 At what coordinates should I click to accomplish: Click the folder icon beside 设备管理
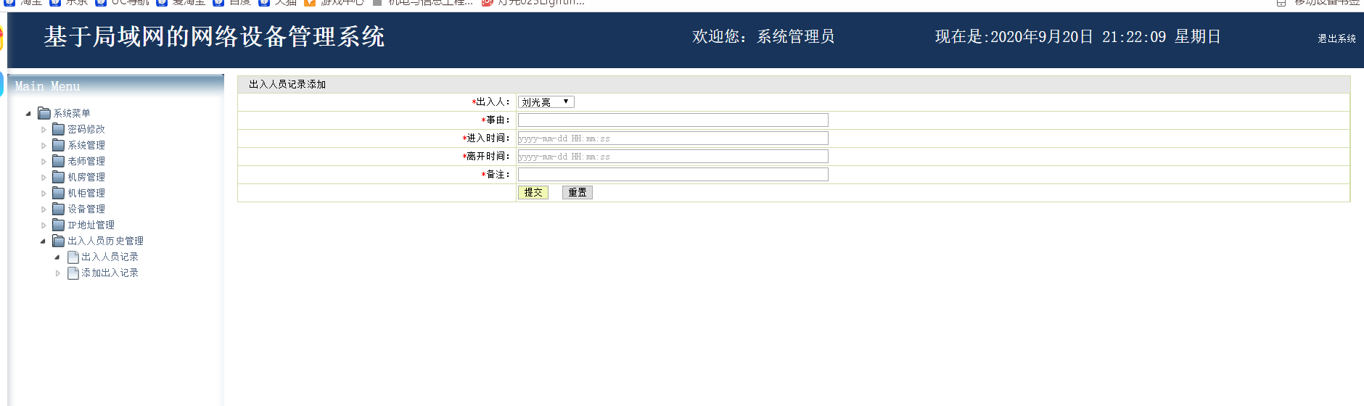[59, 209]
